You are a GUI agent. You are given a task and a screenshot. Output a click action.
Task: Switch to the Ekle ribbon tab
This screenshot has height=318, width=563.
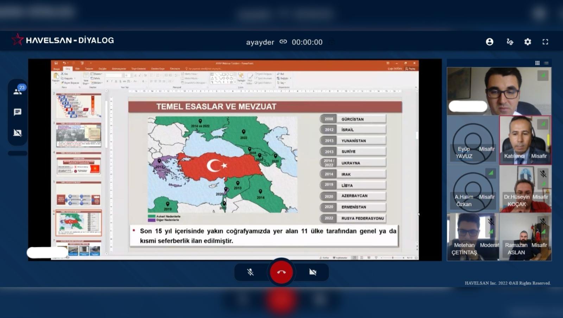(77, 69)
